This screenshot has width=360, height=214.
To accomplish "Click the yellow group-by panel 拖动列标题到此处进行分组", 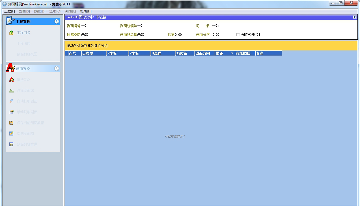I will (x=211, y=46).
